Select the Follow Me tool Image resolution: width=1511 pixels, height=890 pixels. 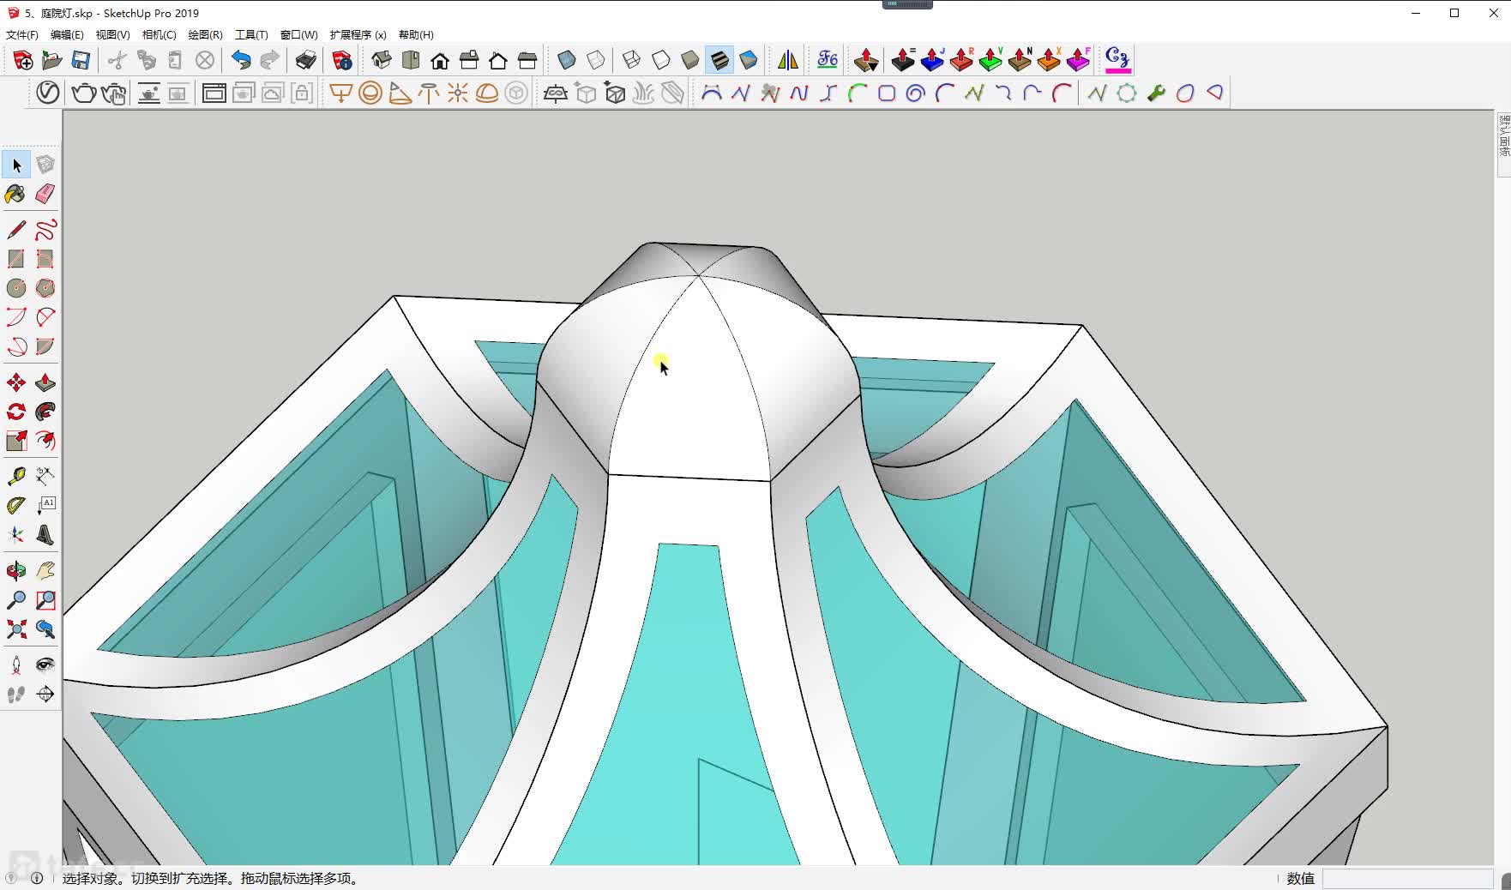[x=45, y=412]
